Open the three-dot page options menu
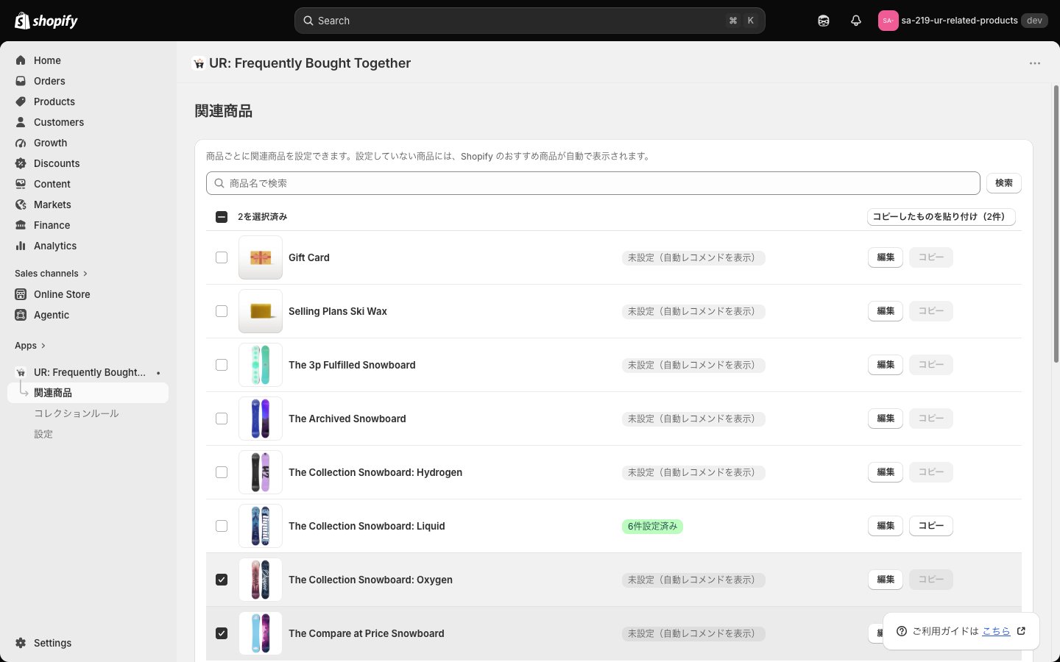 pyautogui.click(x=1035, y=63)
